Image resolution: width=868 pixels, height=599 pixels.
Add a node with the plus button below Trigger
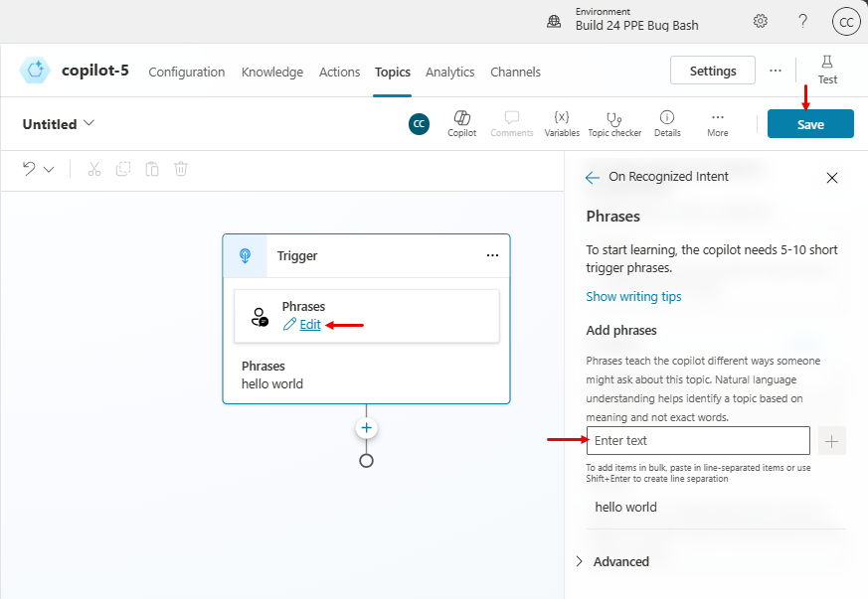(366, 427)
